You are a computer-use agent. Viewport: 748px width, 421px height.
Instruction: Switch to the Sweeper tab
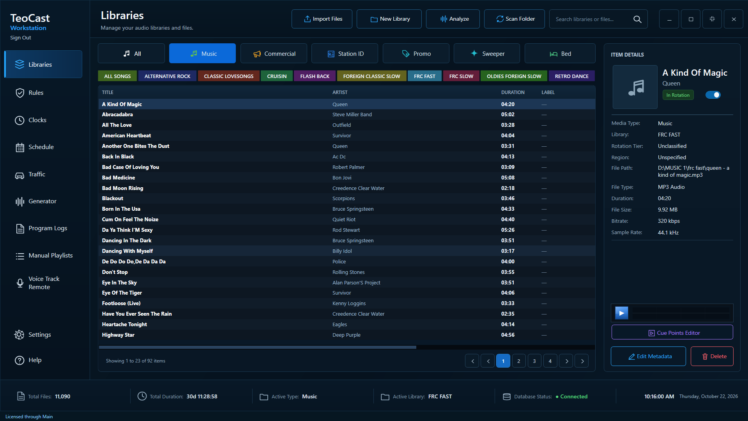487,53
